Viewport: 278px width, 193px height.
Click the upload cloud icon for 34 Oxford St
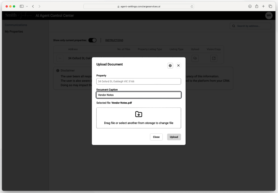tap(195, 58)
